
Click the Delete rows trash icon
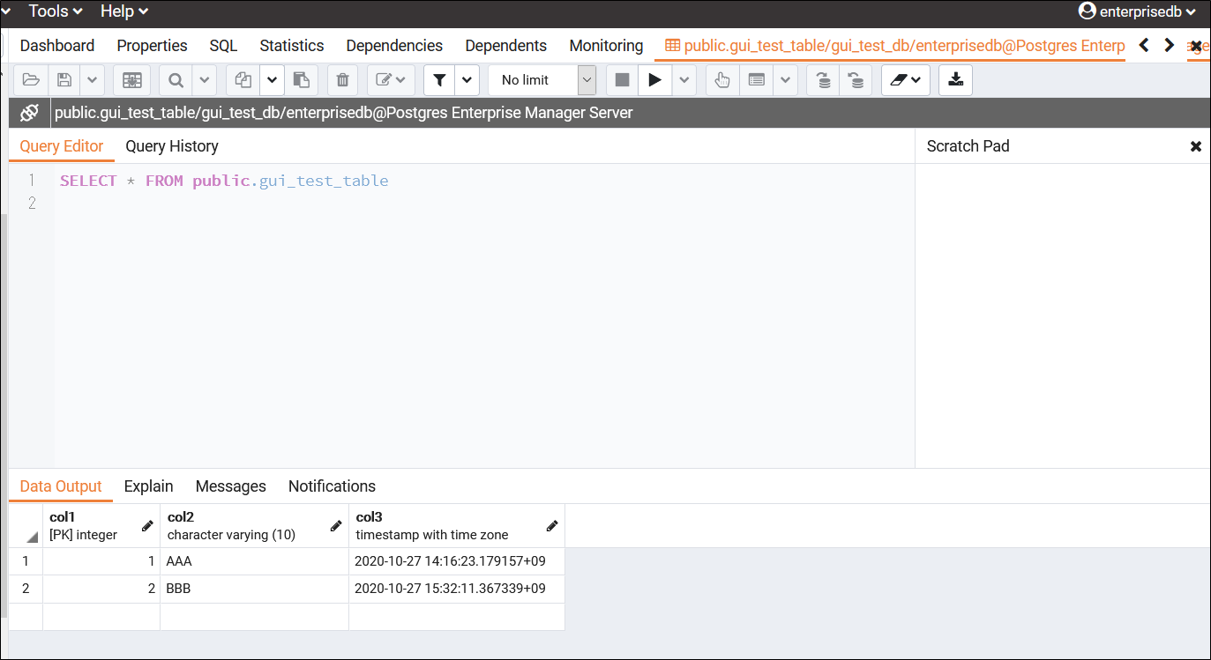coord(343,80)
